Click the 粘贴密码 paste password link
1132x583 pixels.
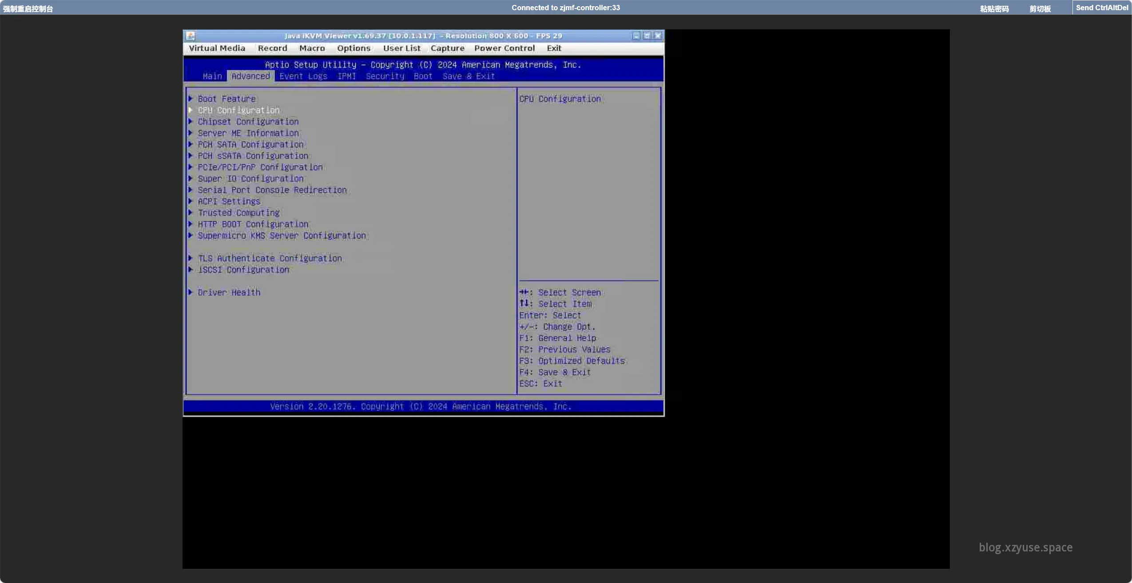click(x=994, y=8)
